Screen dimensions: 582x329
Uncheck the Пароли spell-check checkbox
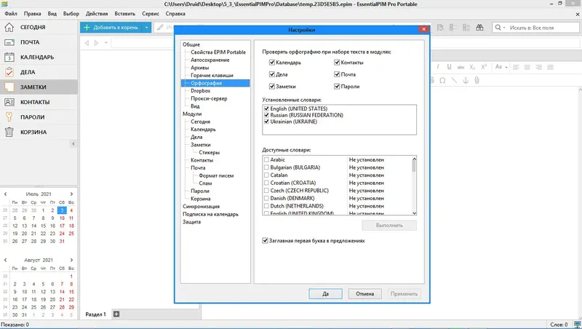(337, 86)
